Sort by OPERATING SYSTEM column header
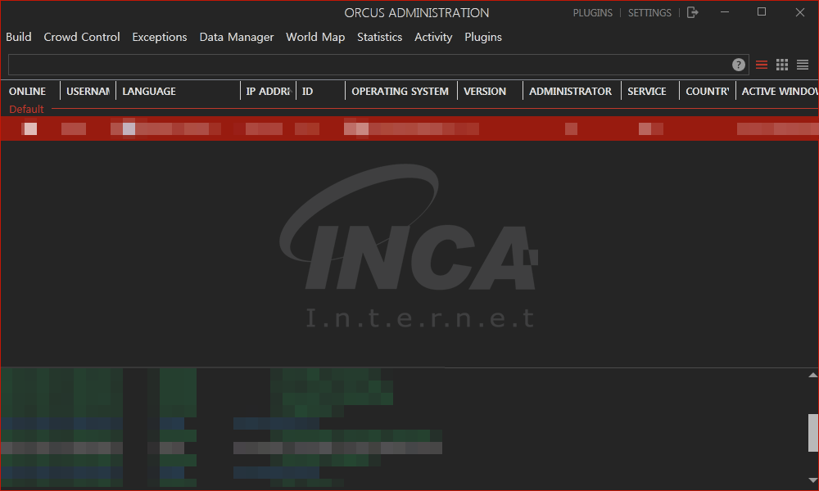 400,92
